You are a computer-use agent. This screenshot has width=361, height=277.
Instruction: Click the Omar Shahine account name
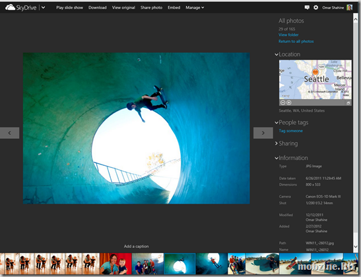333,8
